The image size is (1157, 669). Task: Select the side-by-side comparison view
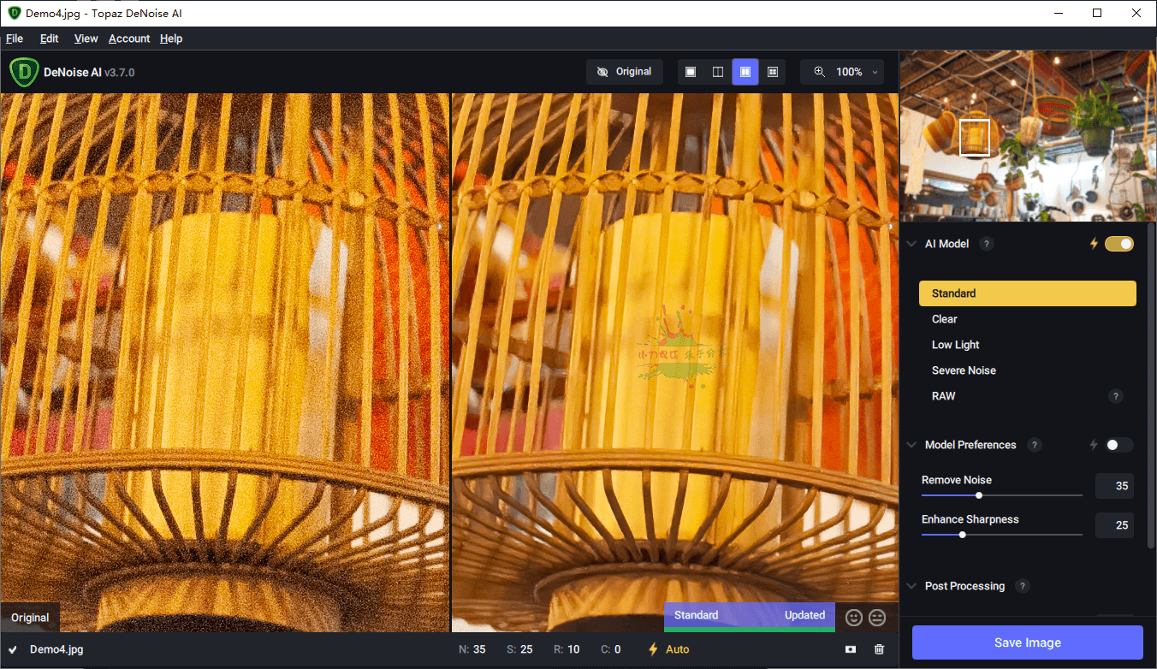tap(745, 72)
